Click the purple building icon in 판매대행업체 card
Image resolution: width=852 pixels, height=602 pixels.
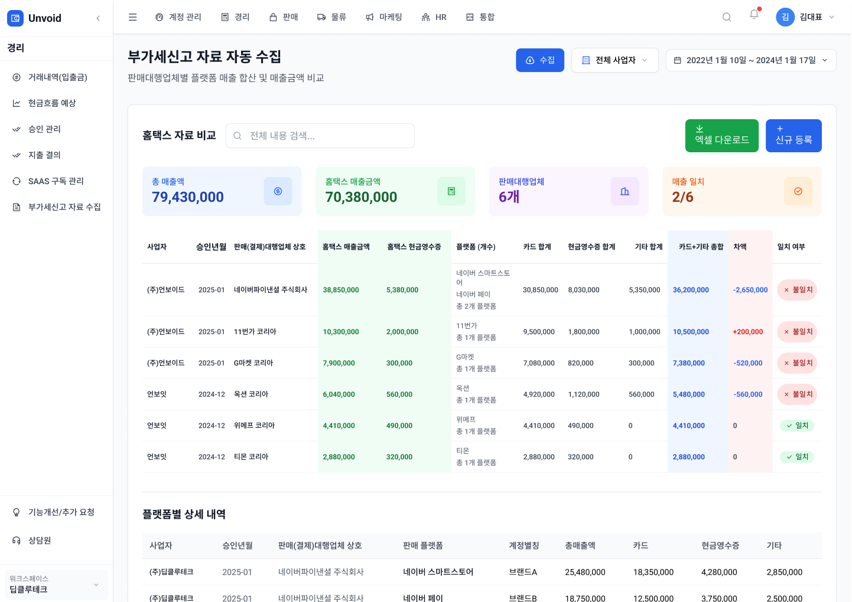pos(625,191)
